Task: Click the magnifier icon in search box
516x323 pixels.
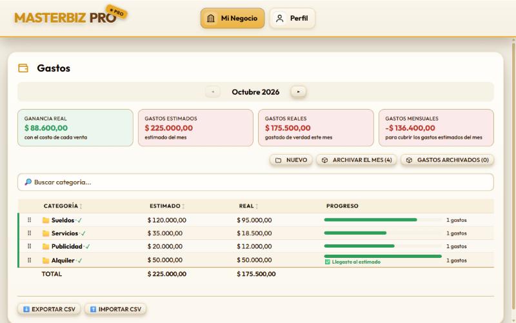Action: pos(28,182)
